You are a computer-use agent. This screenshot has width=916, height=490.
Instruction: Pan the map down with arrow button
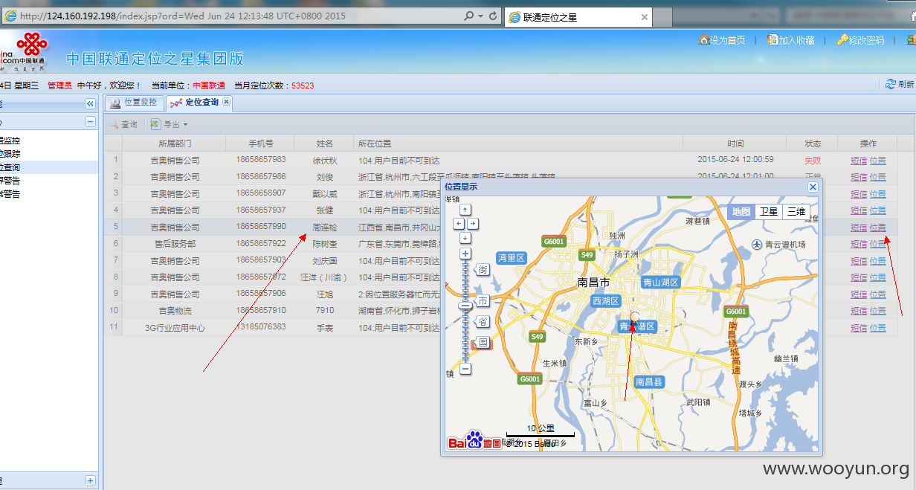point(465,237)
